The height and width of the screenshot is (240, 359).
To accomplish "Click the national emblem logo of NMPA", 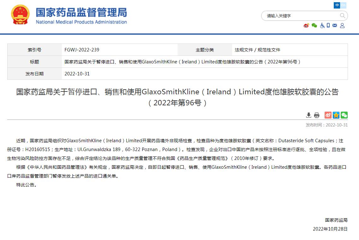I will (x=20, y=15).
